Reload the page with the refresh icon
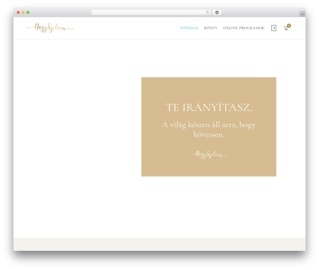 207,12
